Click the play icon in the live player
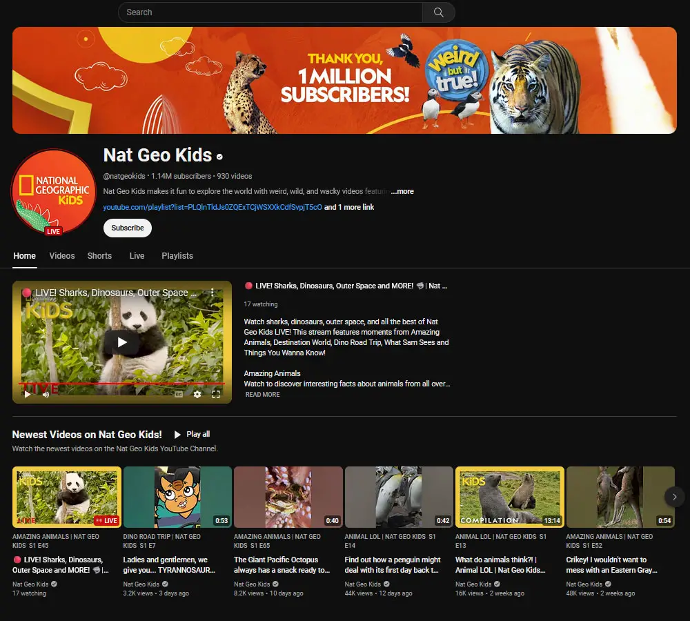 click(121, 342)
